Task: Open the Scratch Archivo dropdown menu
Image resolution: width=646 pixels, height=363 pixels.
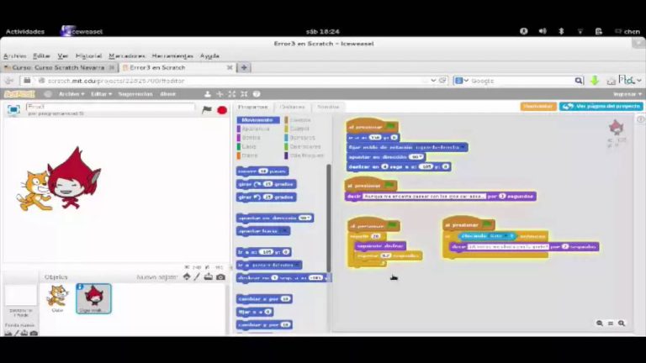Action: click(71, 94)
